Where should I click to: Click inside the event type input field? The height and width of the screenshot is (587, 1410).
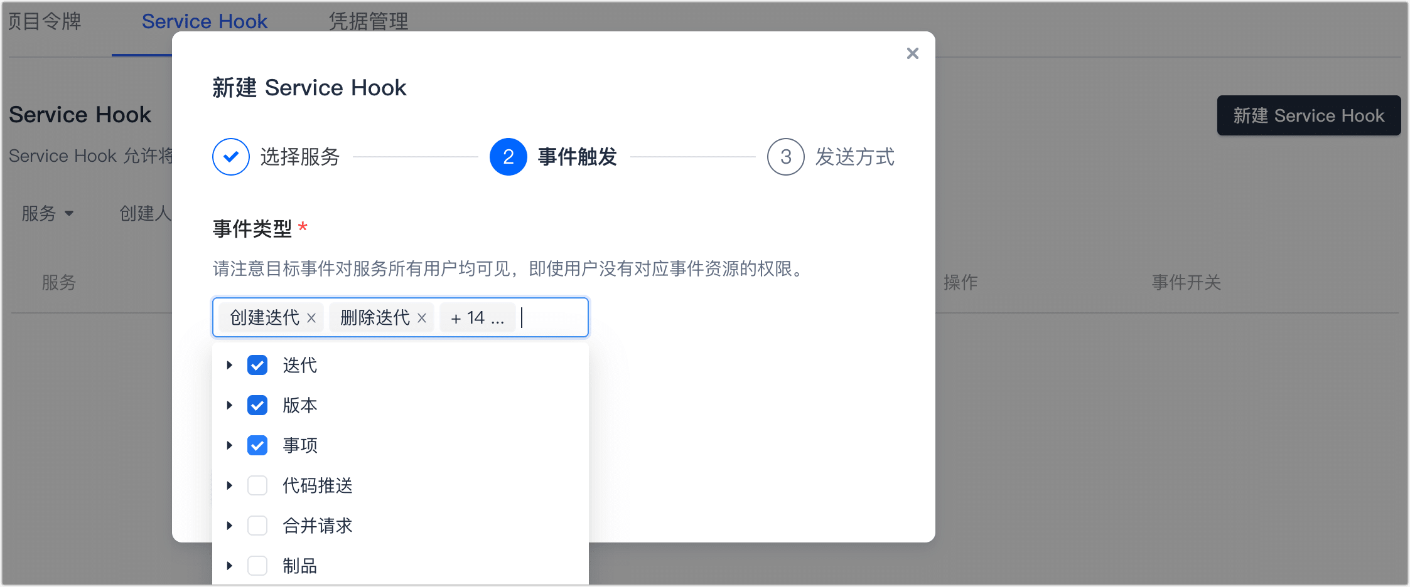tap(549, 317)
